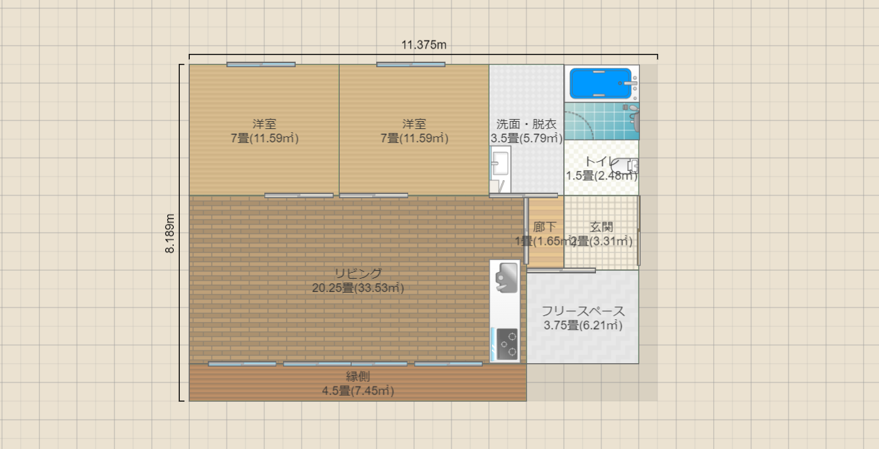The image size is (879, 449).
Task: Select the washbasin in 洗面・脱衣 room
Action: click(500, 164)
